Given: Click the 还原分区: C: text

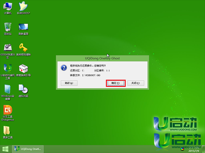Looking at the screenshot, I should tap(77, 70).
